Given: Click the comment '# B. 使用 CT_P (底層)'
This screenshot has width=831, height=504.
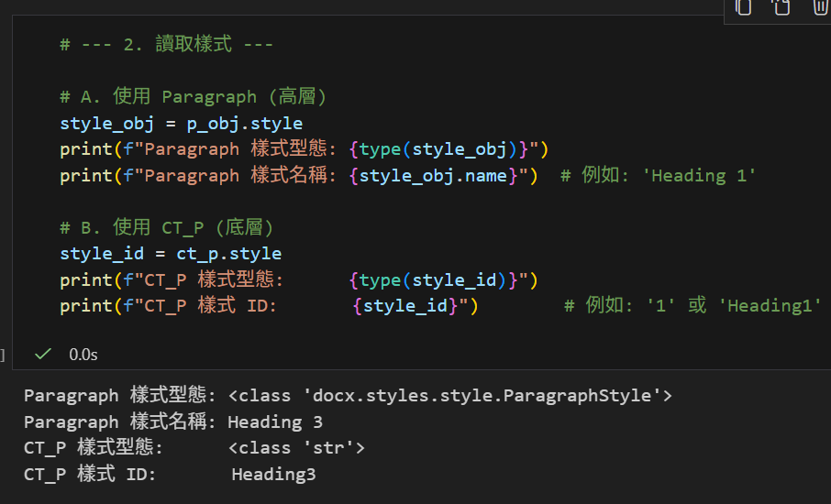Looking at the screenshot, I should click(x=167, y=227).
